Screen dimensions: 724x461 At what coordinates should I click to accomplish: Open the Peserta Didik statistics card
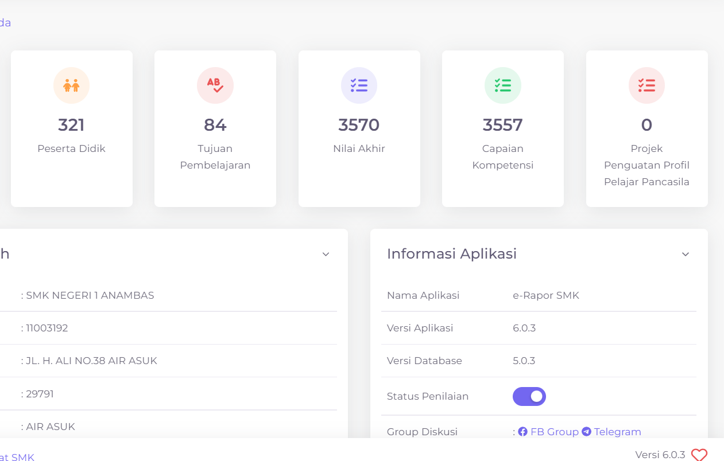(71, 128)
